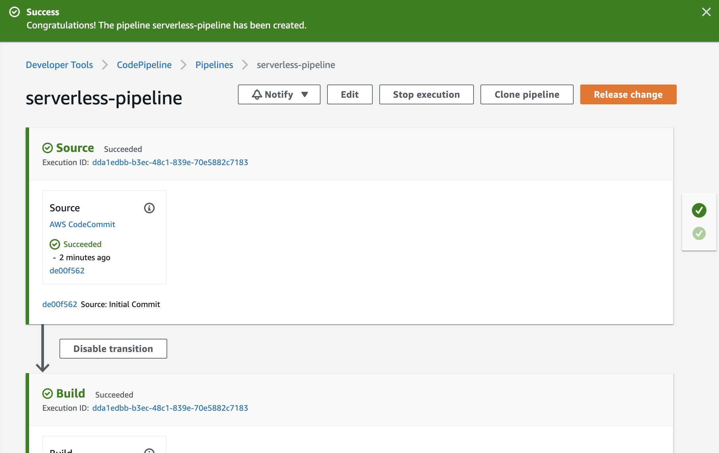This screenshot has height=453, width=719.
Task: Click Stop execution button
Action: 427,94
